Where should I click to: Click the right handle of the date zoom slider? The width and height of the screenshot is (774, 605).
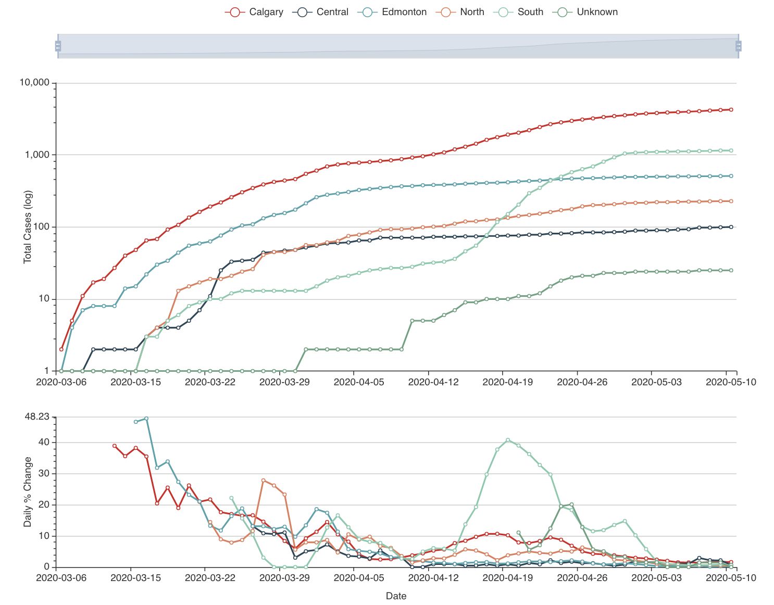pyautogui.click(x=738, y=46)
